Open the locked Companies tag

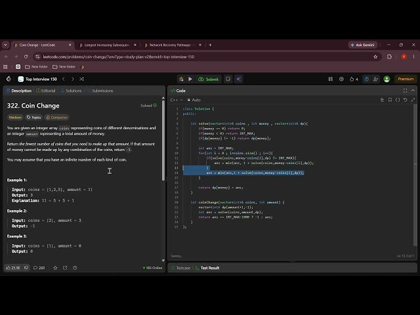pyautogui.click(x=56, y=117)
